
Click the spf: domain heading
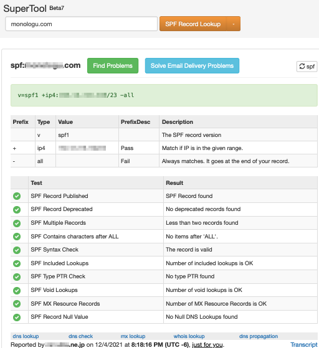tap(45, 65)
